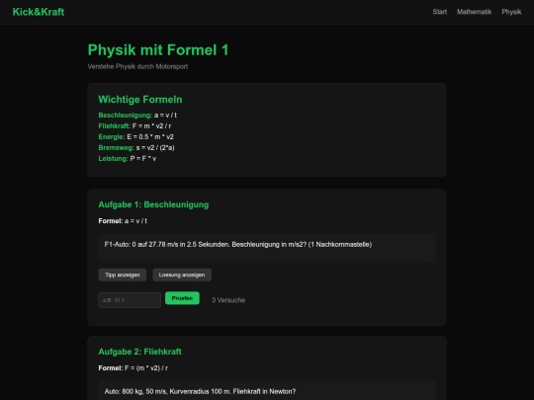Click the 'Fliehkraft: F = m * v2 / r' line
This screenshot has width=534, height=400.
pos(134,126)
